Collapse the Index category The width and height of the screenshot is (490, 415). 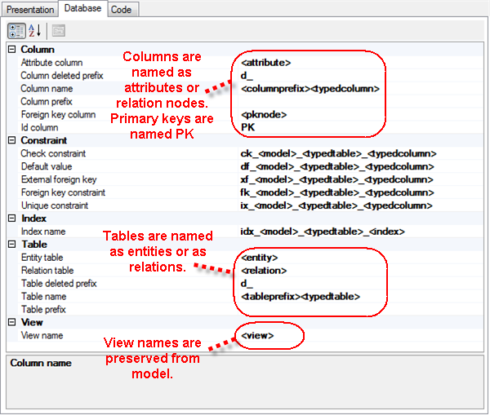pos(11,219)
